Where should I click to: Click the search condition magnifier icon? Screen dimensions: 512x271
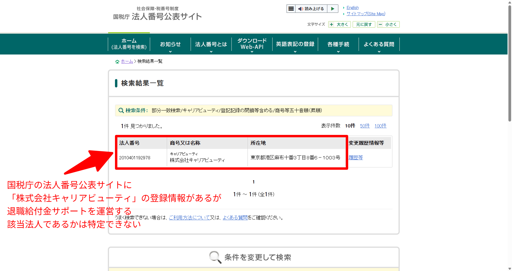[x=121, y=110]
